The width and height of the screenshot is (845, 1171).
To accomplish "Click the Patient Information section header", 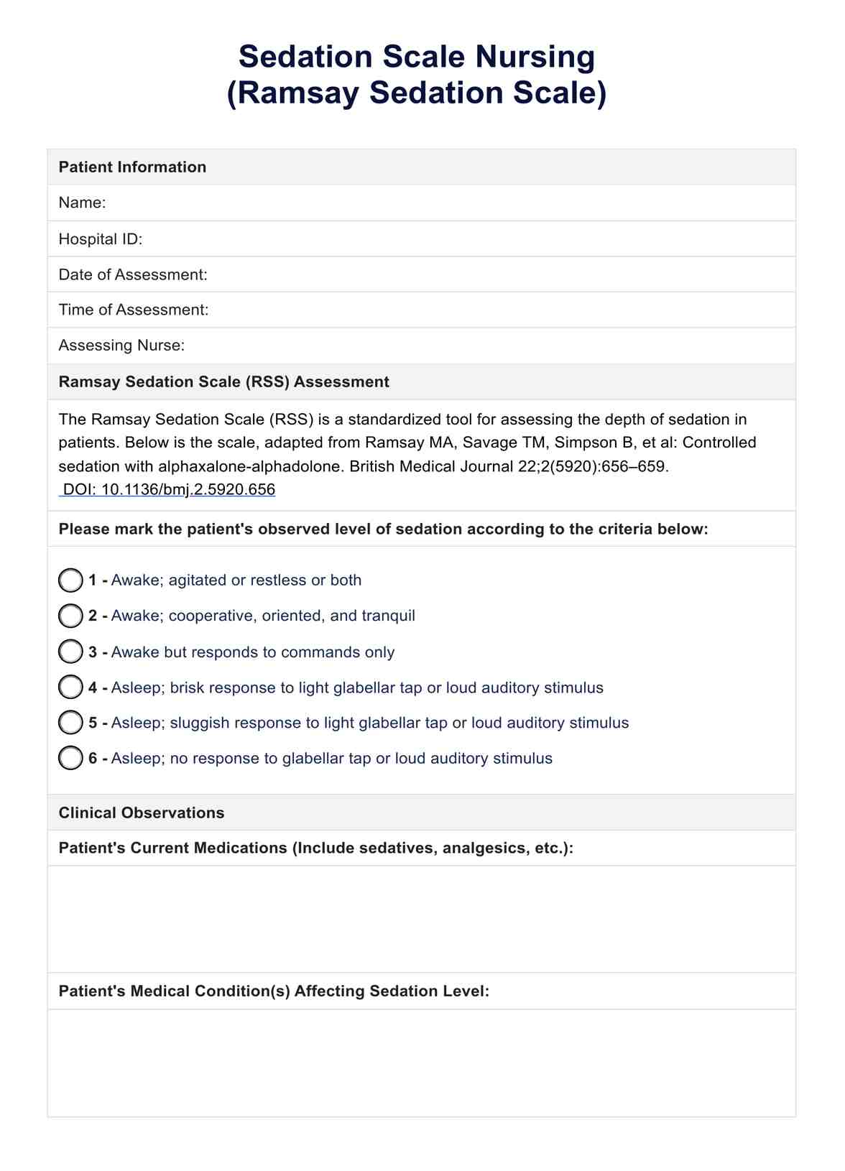I will click(133, 167).
